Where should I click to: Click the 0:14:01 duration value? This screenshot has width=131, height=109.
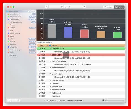[42, 80]
